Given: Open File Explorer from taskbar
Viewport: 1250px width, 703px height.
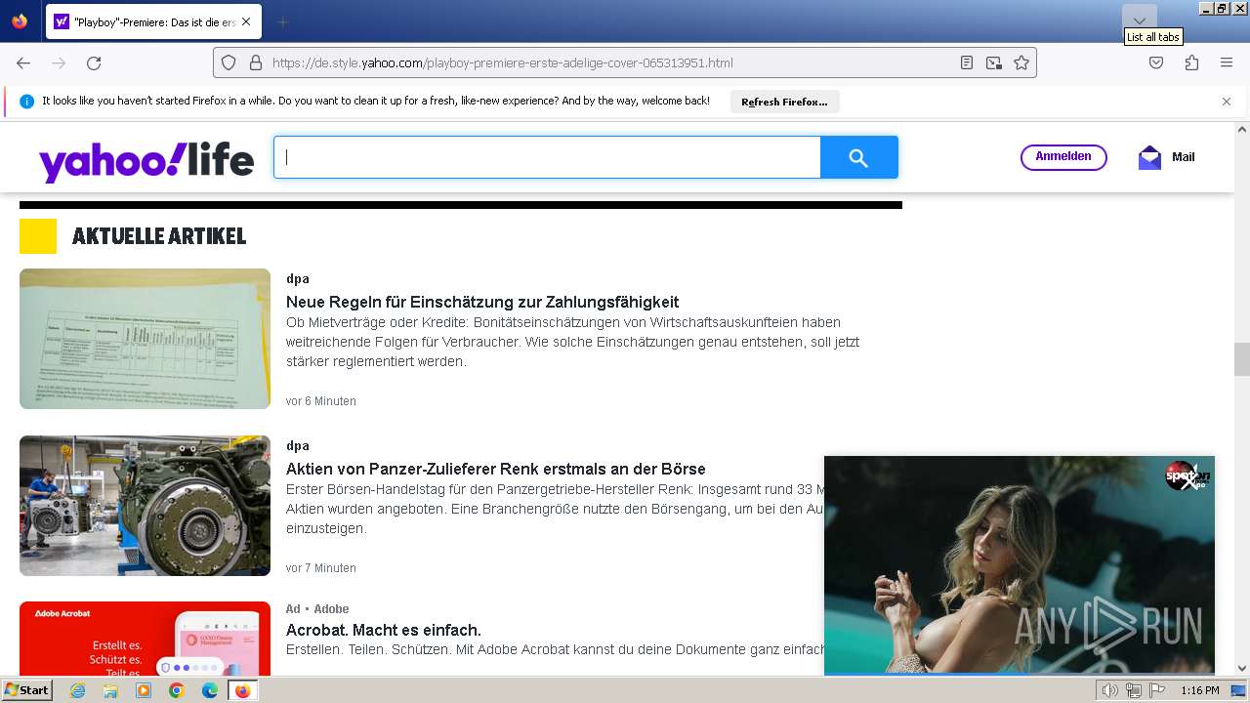Looking at the screenshot, I should [x=110, y=690].
